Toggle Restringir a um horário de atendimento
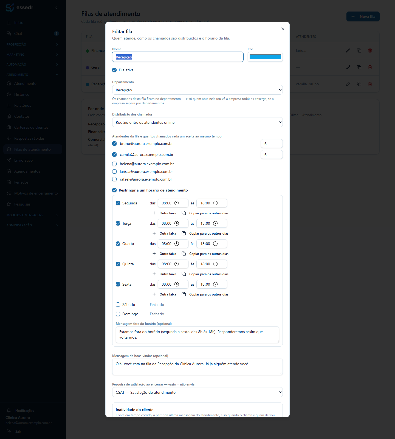Image resolution: width=395 pixels, height=439 pixels. point(114,190)
